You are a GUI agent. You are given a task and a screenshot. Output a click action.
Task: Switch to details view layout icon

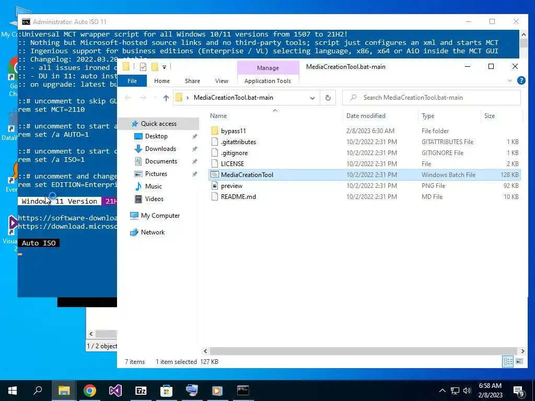click(508, 361)
